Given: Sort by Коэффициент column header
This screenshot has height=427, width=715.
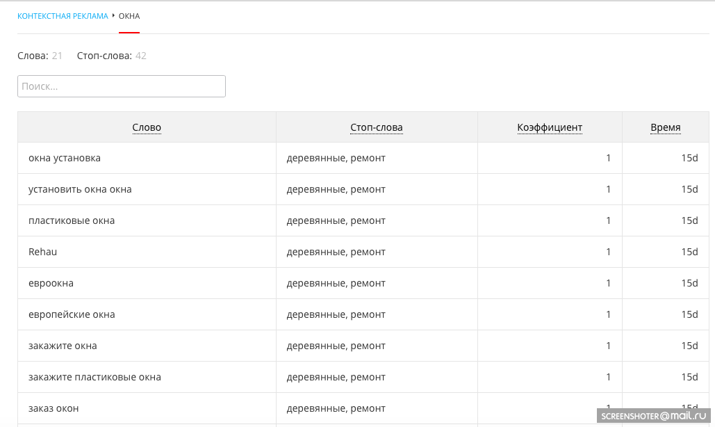Looking at the screenshot, I should click(550, 127).
